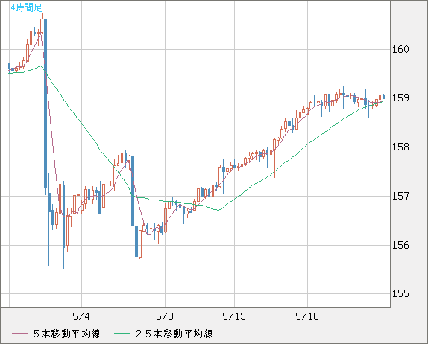Click the 4時間足 timeframe label
This screenshot has height=344, width=428.
coord(27,7)
